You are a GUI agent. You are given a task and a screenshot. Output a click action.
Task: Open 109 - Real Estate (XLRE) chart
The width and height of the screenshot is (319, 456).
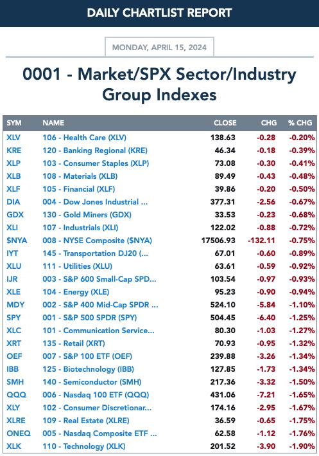pyautogui.click(x=86, y=421)
